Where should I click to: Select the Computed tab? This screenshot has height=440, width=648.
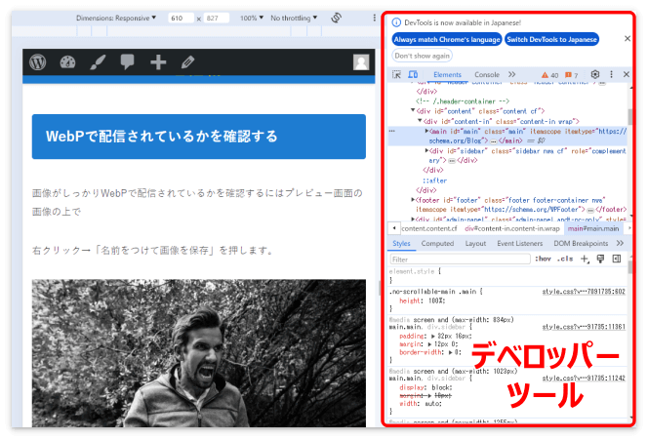437,243
